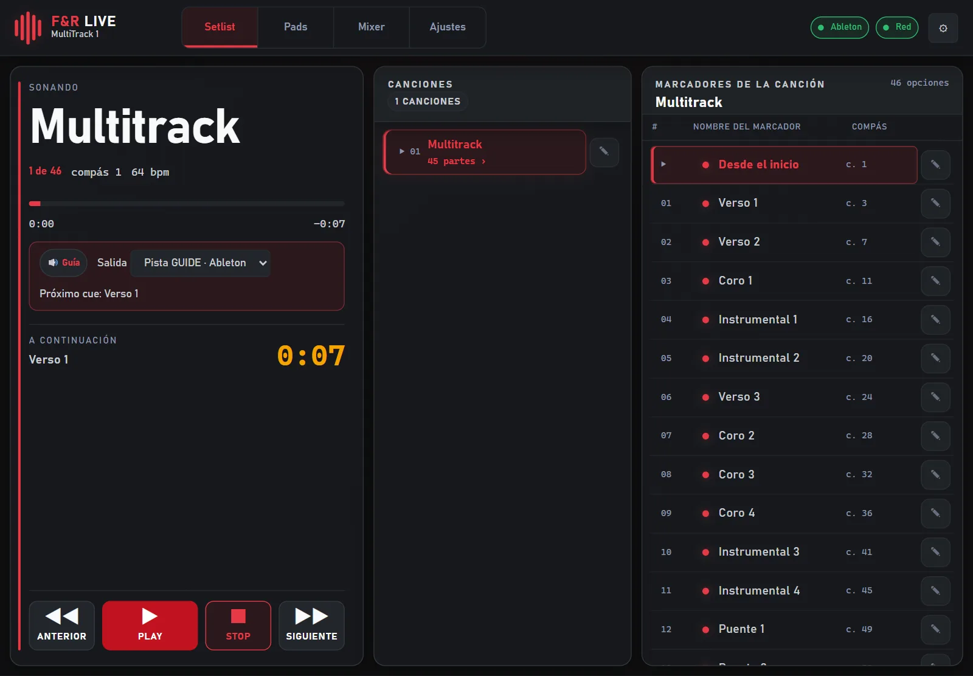
Task: Open the Pads tab
Action: 296,27
